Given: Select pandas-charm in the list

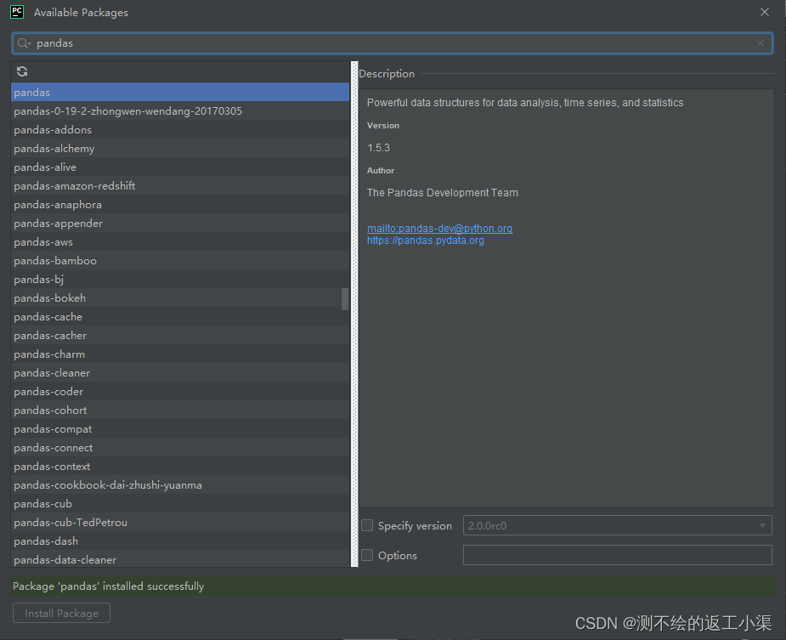Looking at the screenshot, I should 180,354.
